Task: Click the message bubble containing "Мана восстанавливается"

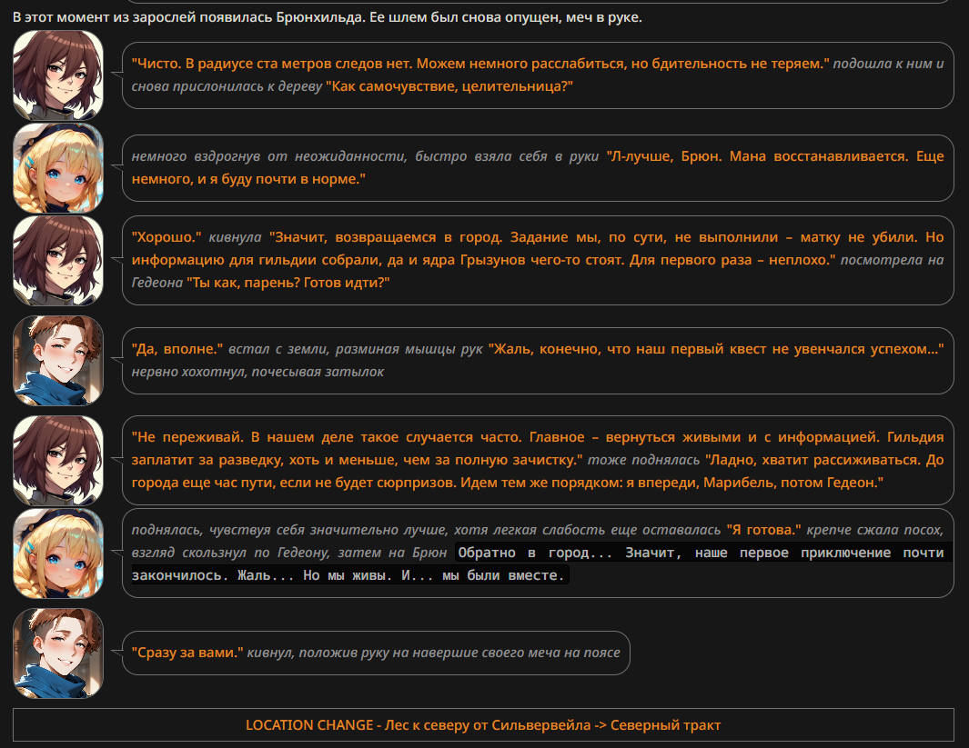Action: (x=538, y=168)
